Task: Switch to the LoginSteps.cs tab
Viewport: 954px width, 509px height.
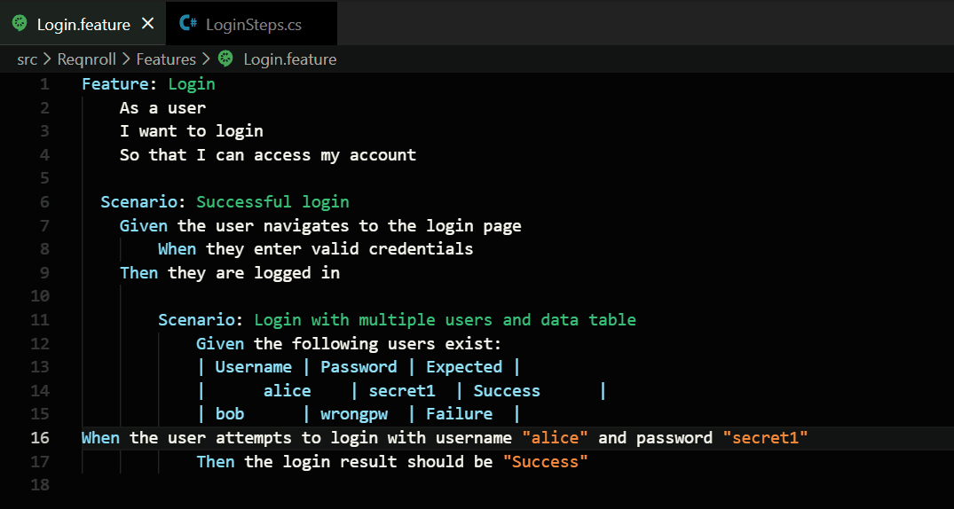Action: click(x=253, y=25)
